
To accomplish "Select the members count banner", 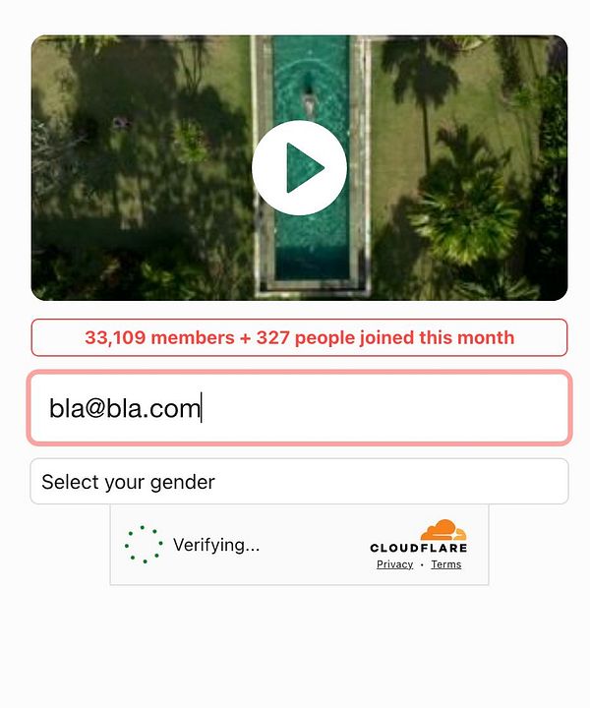I will point(299,337).
